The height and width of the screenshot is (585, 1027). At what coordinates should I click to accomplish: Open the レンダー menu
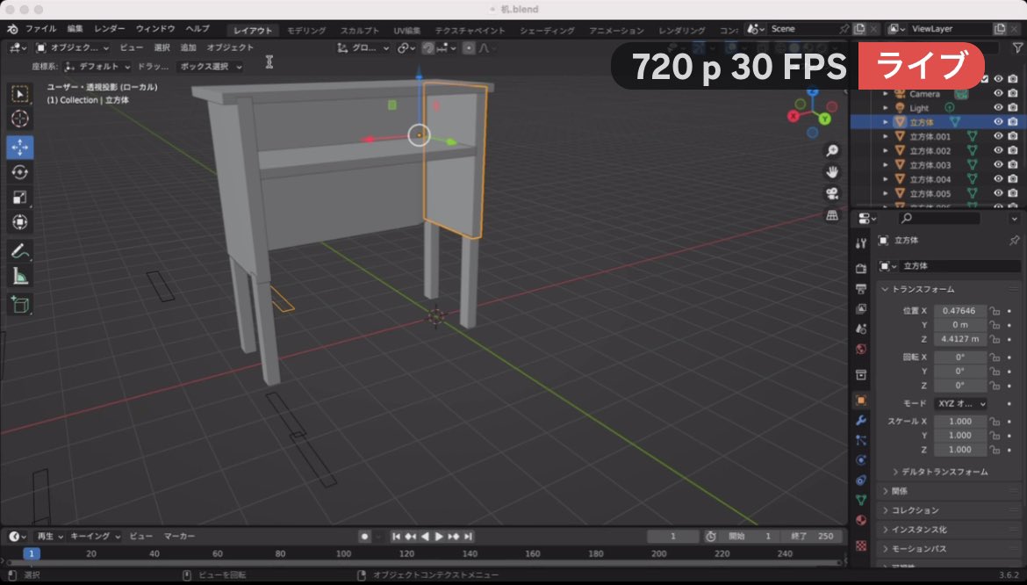pos(110,29)
